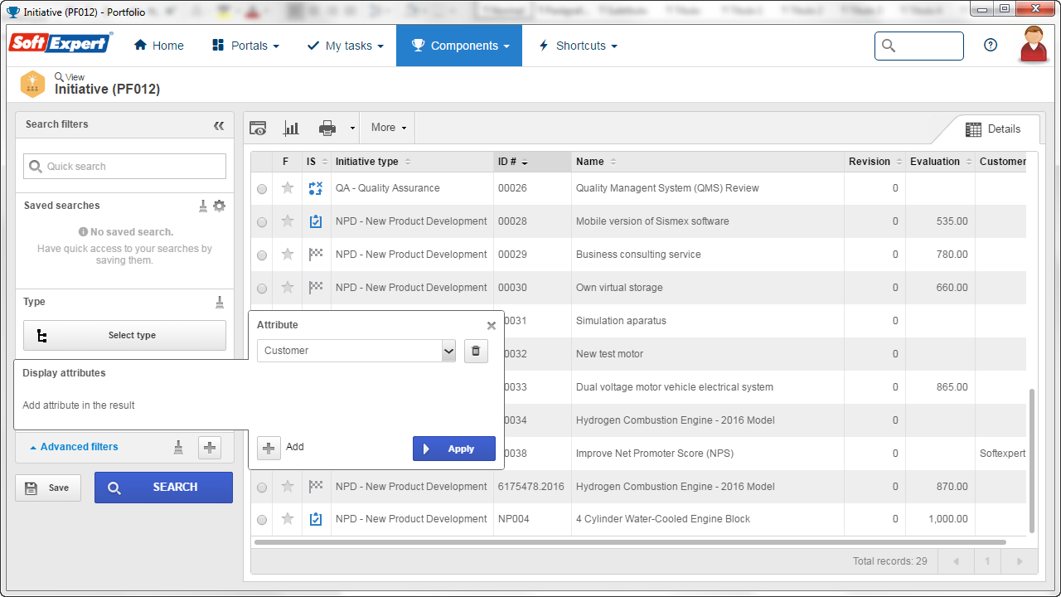The image size is (1061, 597).
Task: Open the Components menu
Action: [x=459, y=46]
